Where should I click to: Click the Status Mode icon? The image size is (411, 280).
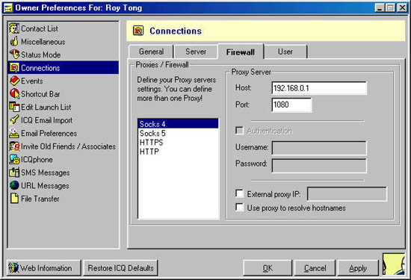click(14, 55)
